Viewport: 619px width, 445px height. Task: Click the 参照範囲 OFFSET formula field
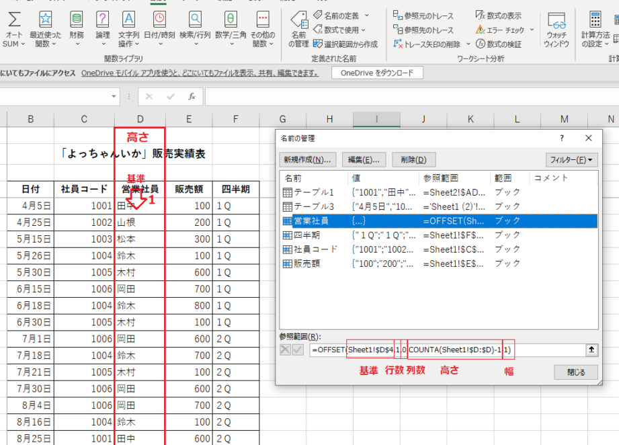click(x=448, y=350)
